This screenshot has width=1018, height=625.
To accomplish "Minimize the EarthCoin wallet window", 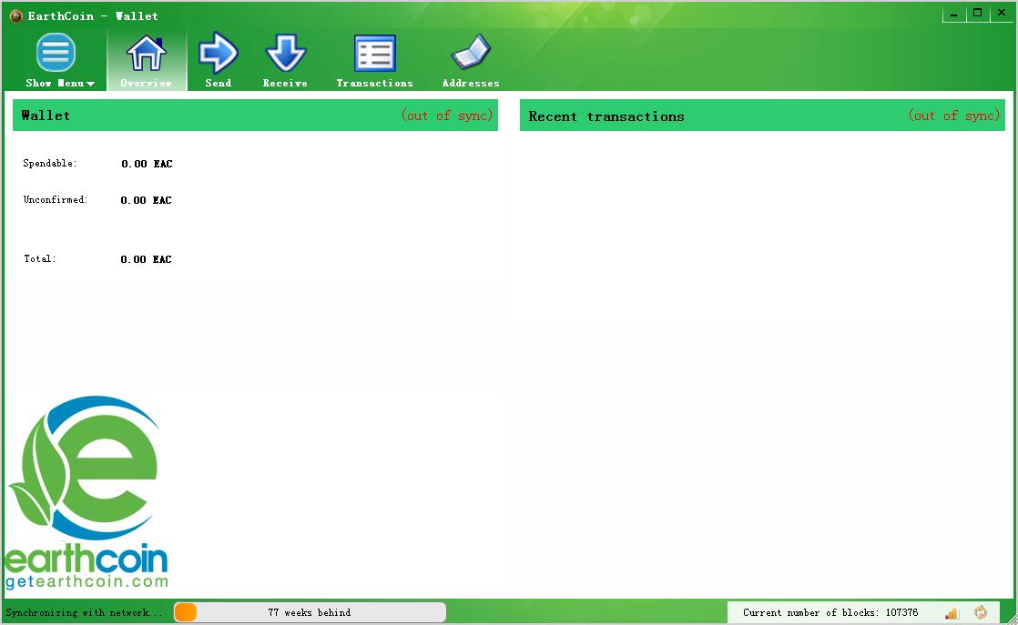I will click(x=953, y=14).
